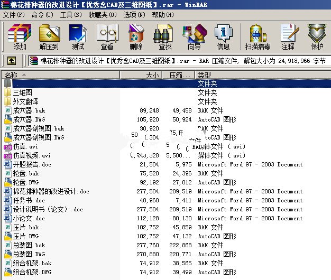Open the Commands (命令) menu
Screen dimensions: 331x280
coord(42,15)
